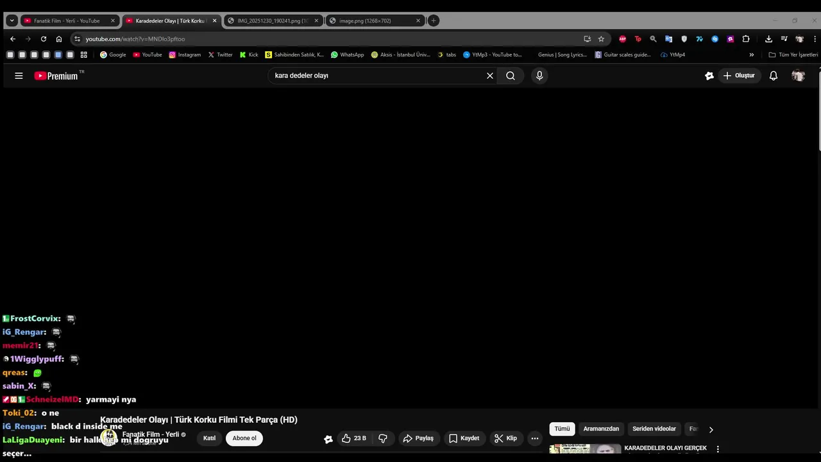Clear the YouTube search text with X

pos(490,76)
